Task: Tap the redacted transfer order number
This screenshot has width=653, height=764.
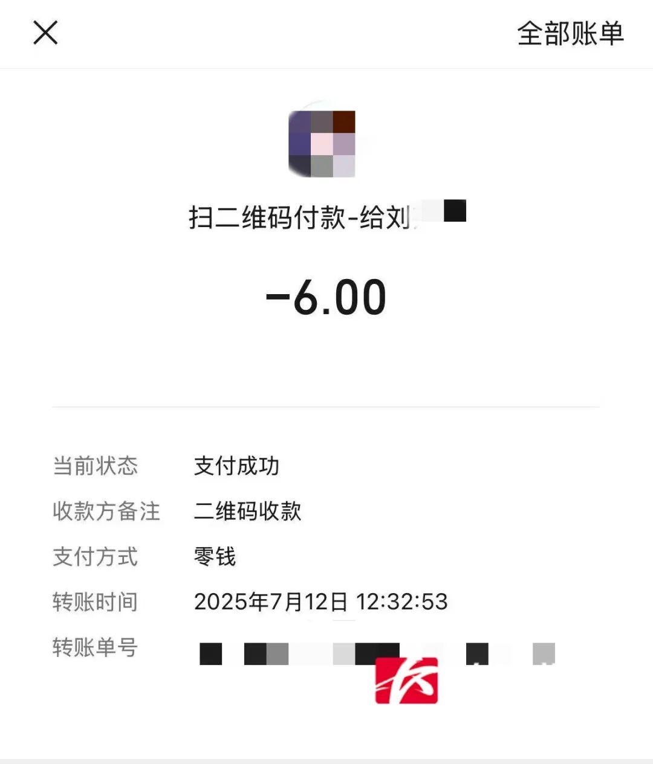Action: (x=377, y=653)
